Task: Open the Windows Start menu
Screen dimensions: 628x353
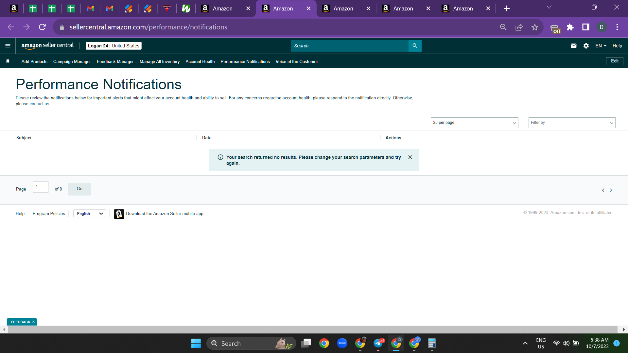Action: (196, 343)
